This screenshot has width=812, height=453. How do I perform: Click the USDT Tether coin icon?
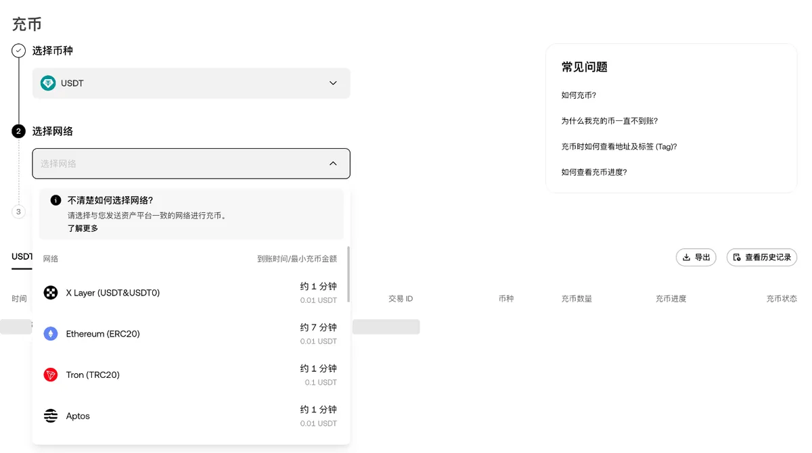(48, 83)
